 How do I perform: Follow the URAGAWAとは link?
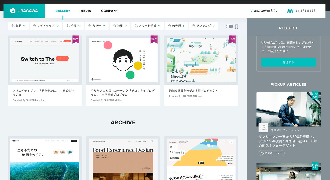click(x=264, y=11)
